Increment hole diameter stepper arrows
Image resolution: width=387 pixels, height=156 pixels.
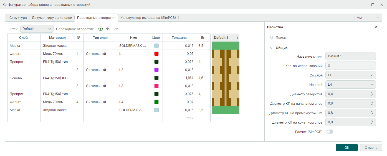(372, 93)
